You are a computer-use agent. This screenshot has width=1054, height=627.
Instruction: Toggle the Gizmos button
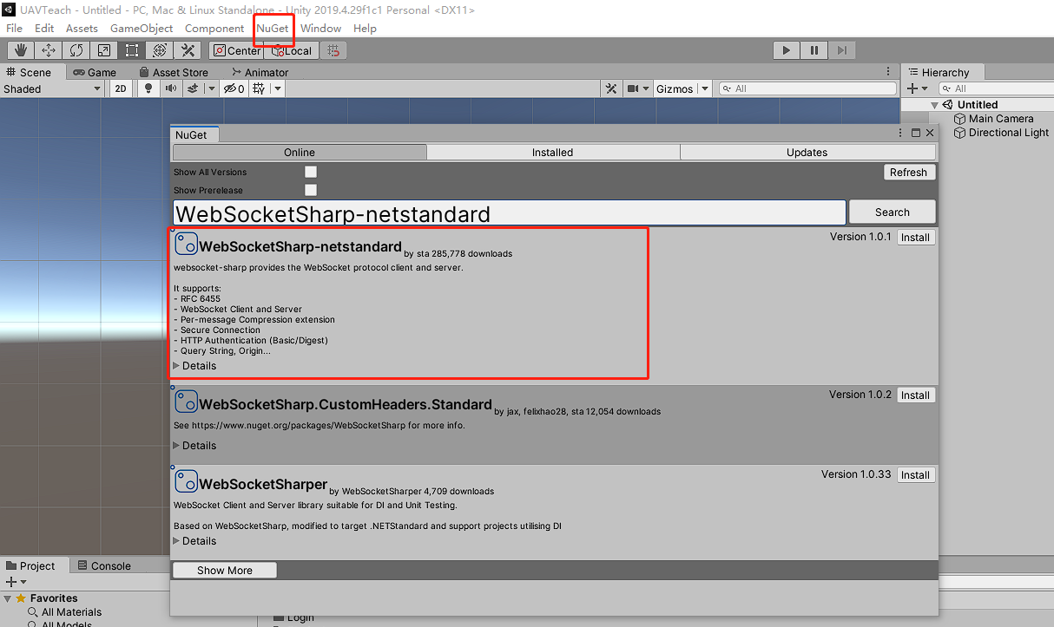pyautogui.click(x=675, y=88)
